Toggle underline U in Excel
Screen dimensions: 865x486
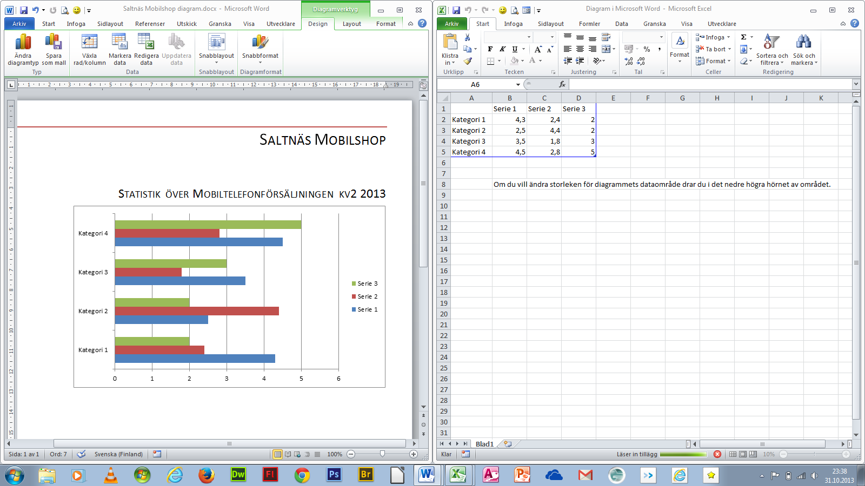(515, 49)
